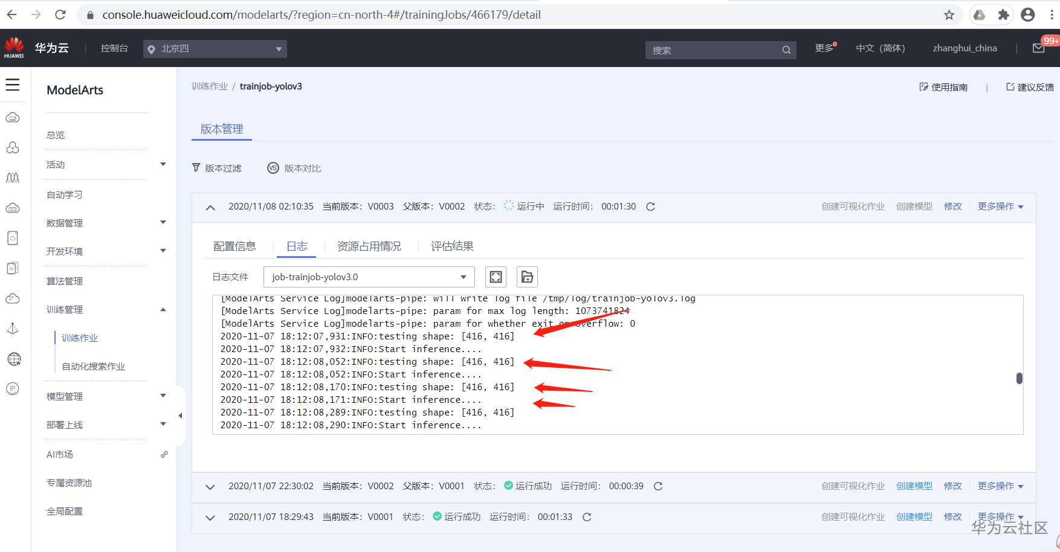This screenshot has height=552, width=1060.
Task: Open 专属资源池 in the sidebar
Action: pyautogui.click(x=69, y=483)
